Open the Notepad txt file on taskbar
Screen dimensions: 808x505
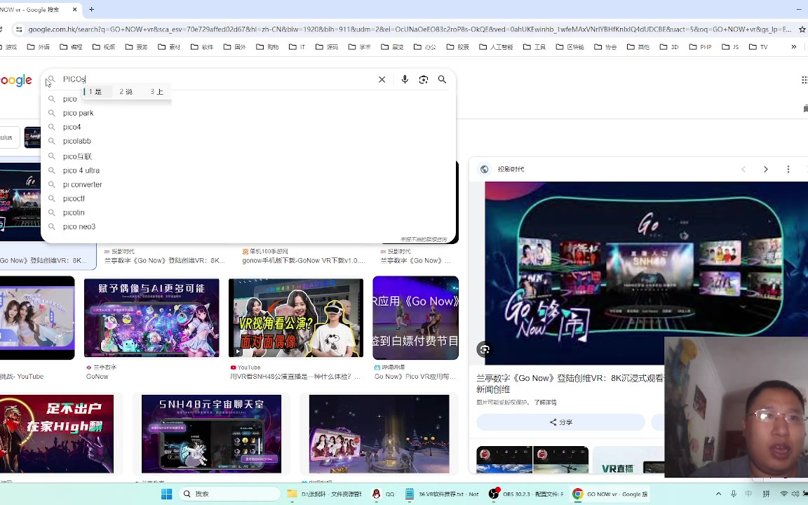pos(442,494)
